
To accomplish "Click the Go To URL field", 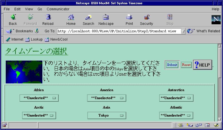I will tap(119, 31).
